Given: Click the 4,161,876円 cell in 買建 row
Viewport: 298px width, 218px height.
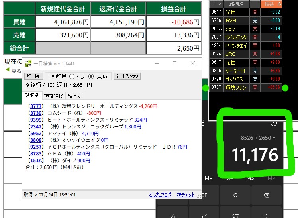Looking at the screenshot, I should coord(63,22).
